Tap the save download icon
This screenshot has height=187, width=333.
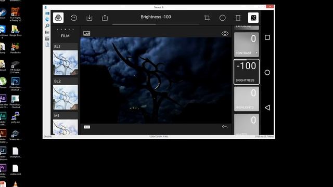(89, 18)
